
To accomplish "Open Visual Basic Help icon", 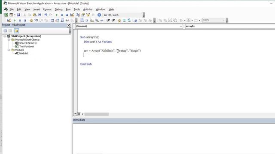I will [x=99, y=15].
